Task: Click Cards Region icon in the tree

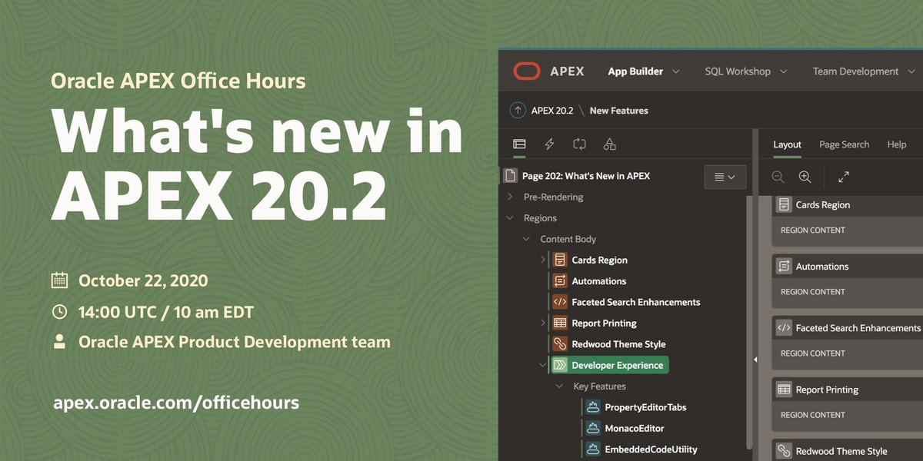Action: tap(559, 260)
